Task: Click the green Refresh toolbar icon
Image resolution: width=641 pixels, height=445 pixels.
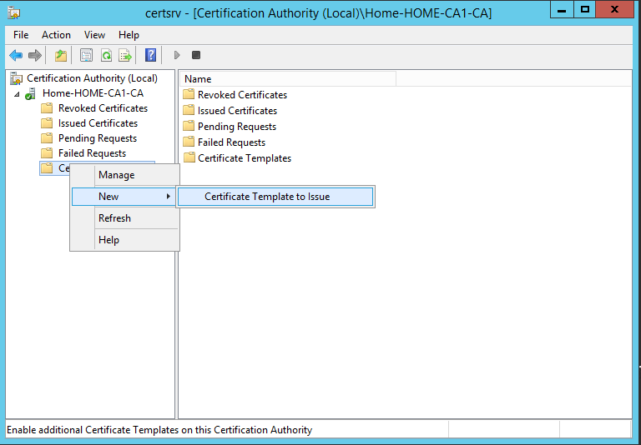Action: tap(106, 55)
